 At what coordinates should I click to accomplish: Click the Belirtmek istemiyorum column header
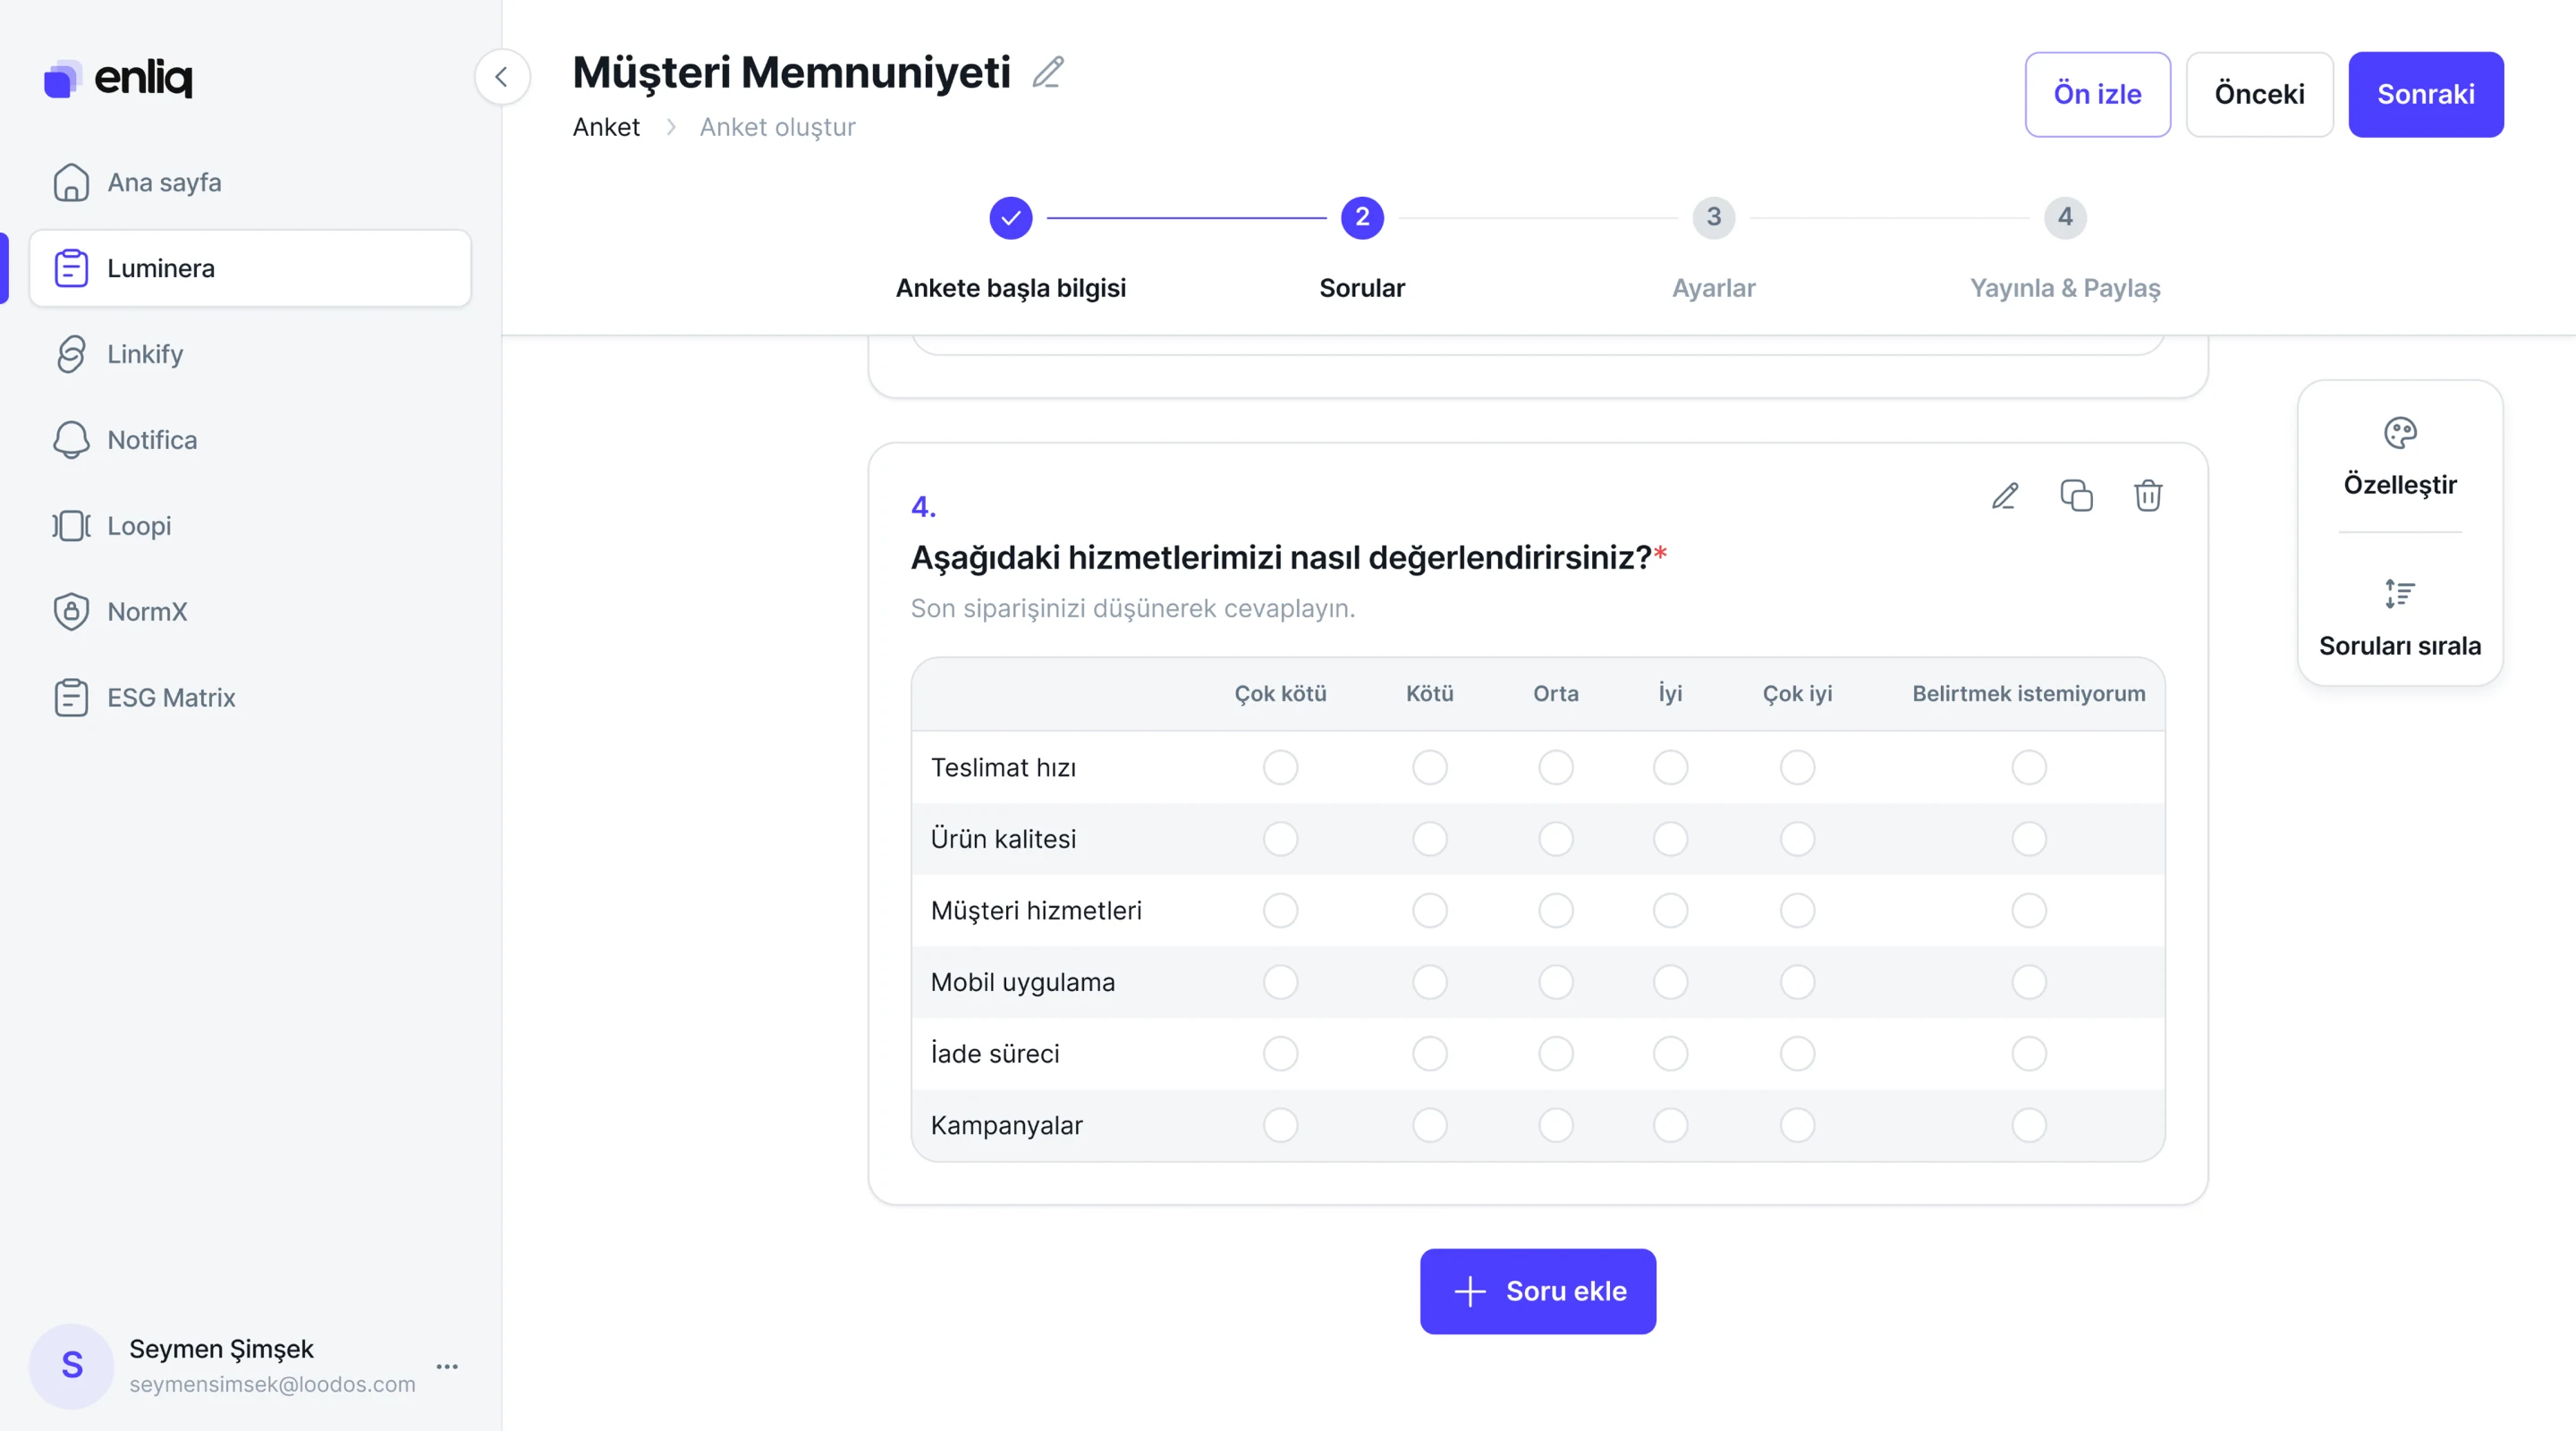pos(2029,694)
